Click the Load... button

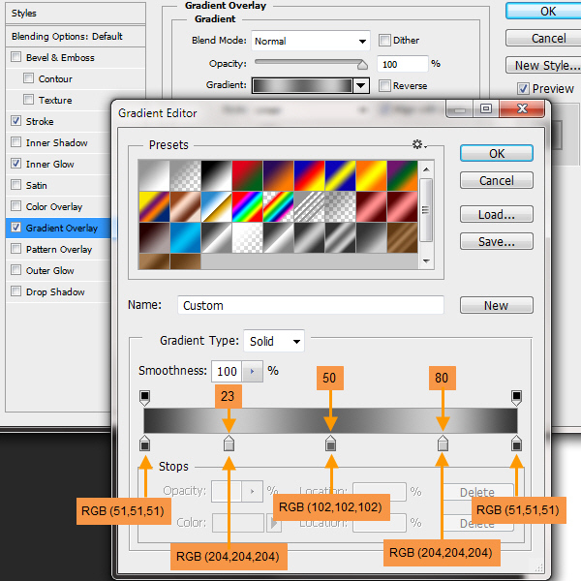click(x=496, y=214)
